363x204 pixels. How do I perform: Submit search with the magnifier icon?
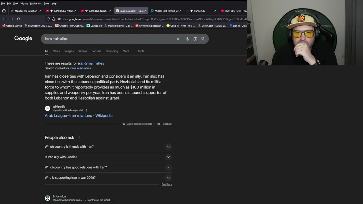203,39
